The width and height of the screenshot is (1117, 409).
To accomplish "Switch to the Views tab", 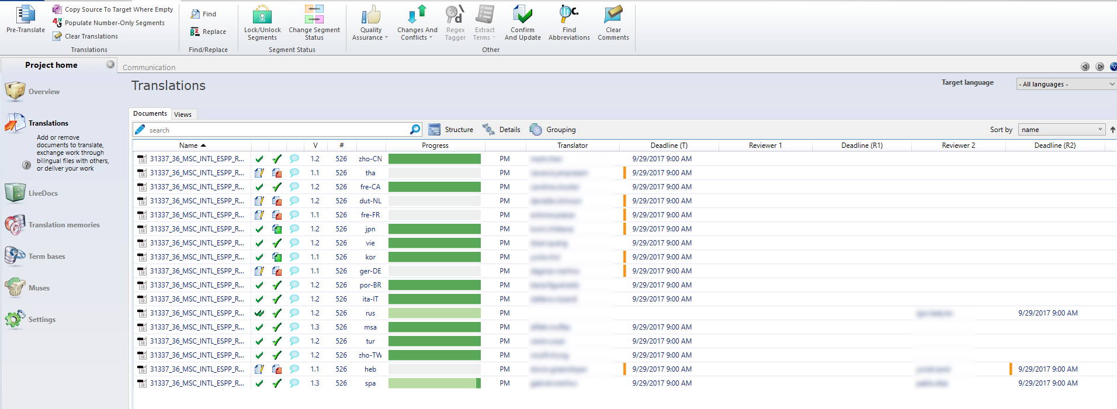I will [x=183, y=115].
